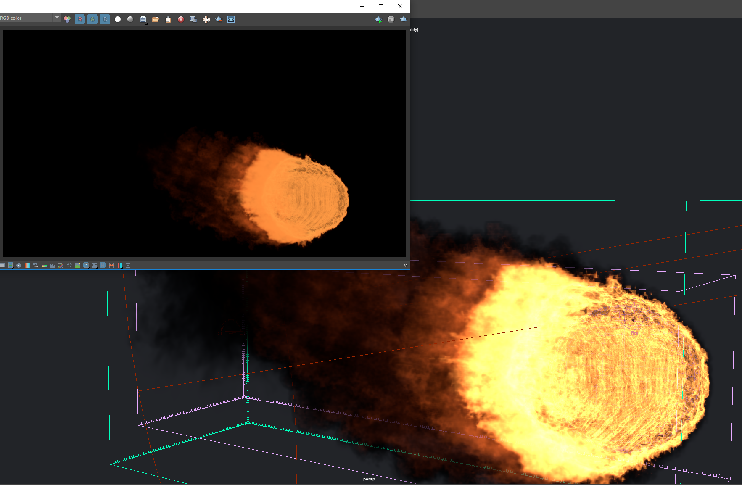Viewport: 742px width, 485px height.
Task: Enable the HSL correction icon
Action: click(36, 265)
